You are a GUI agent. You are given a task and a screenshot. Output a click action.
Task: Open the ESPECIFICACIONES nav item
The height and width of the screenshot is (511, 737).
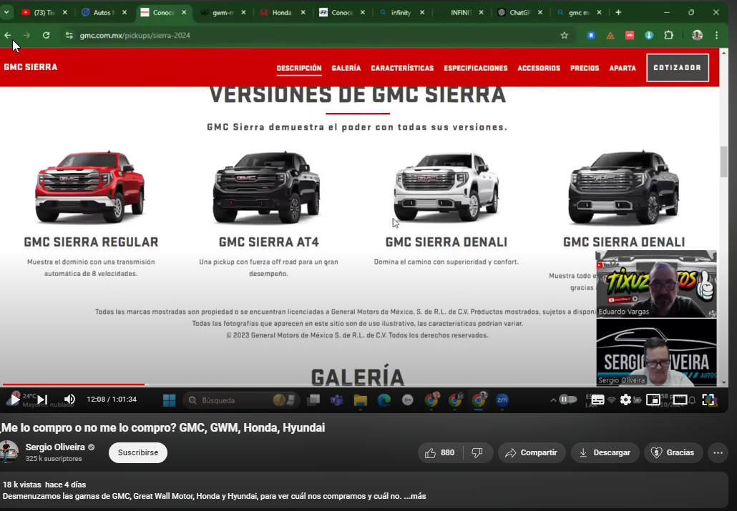click(476, 68)
